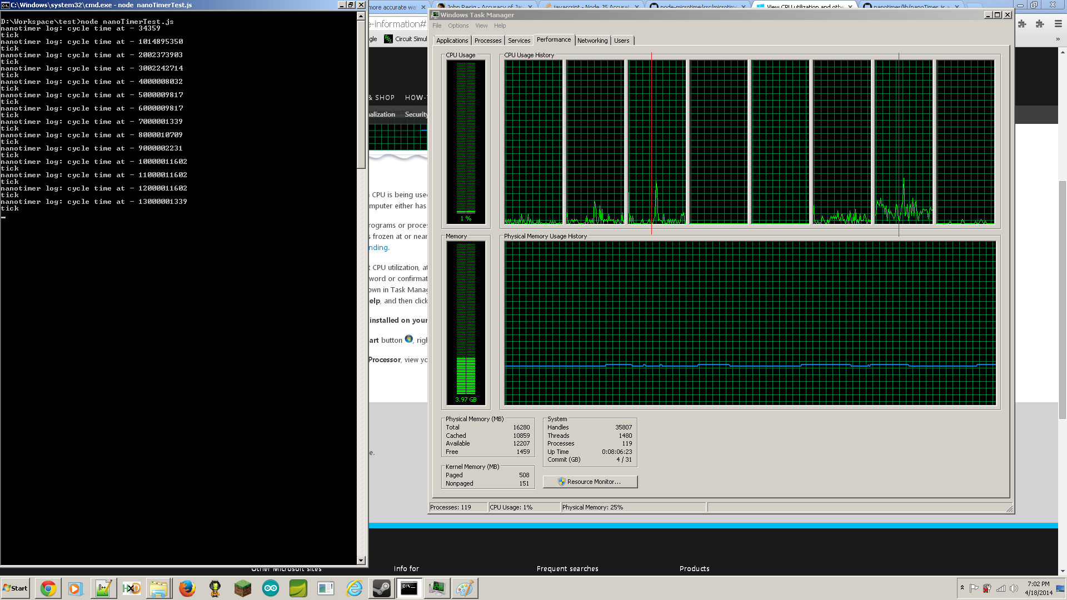Screen dimensions: 1067x600
Task: Open Minecraft from the taskbar
Action: tap(243, 588)
